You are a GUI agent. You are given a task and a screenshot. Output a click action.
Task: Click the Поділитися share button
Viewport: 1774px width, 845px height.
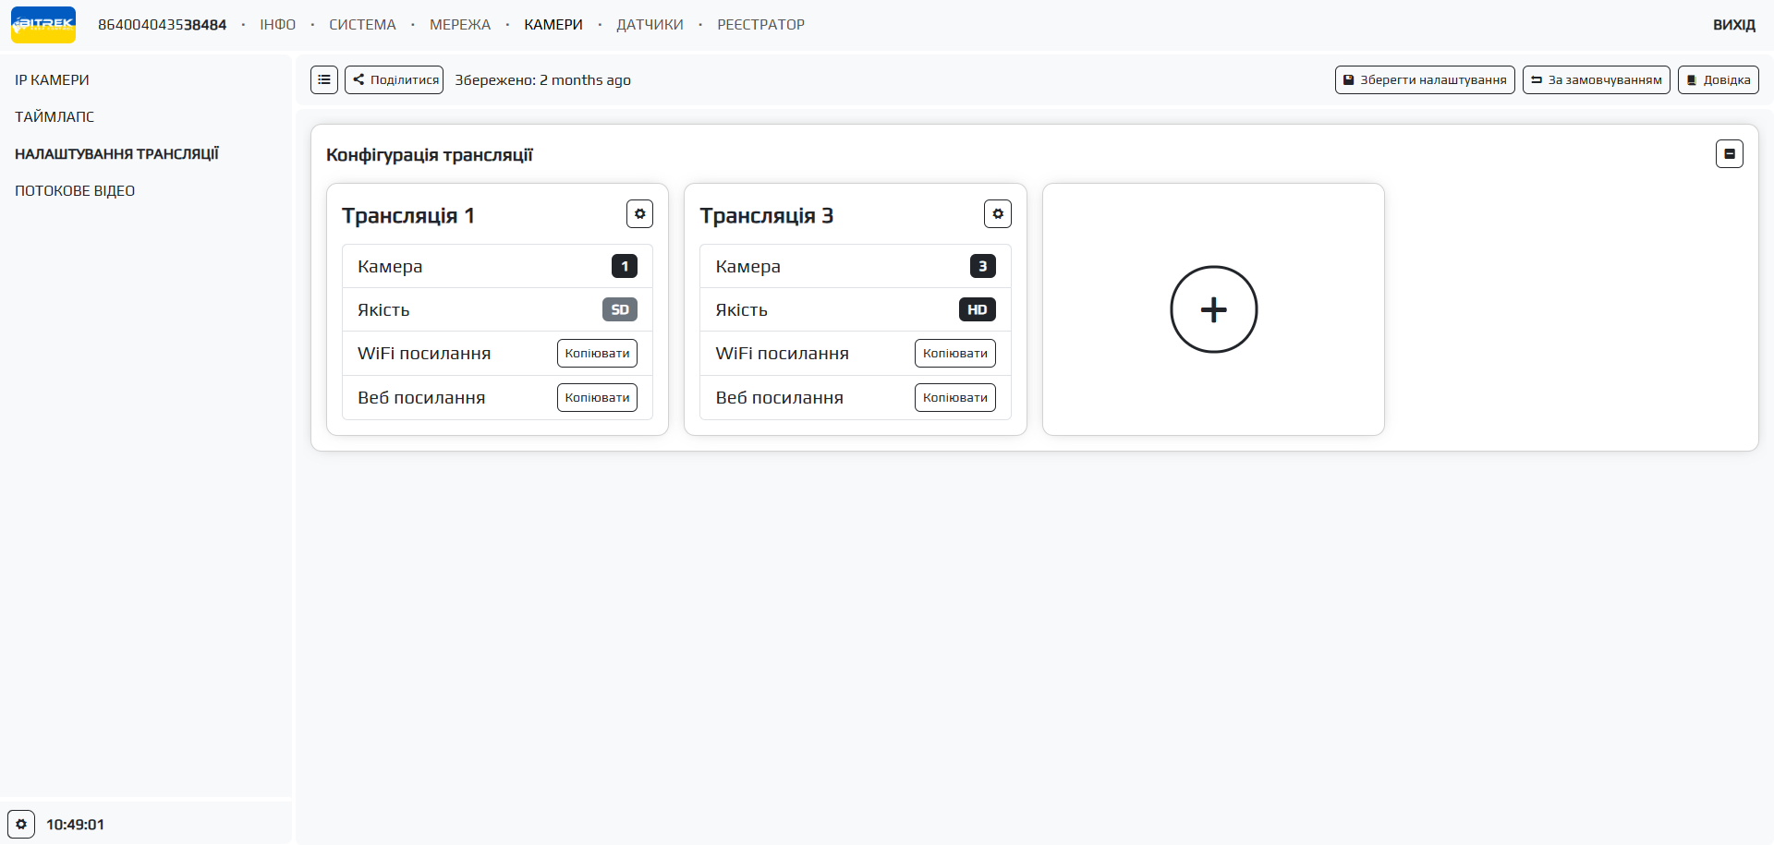[x=395, y=80]
